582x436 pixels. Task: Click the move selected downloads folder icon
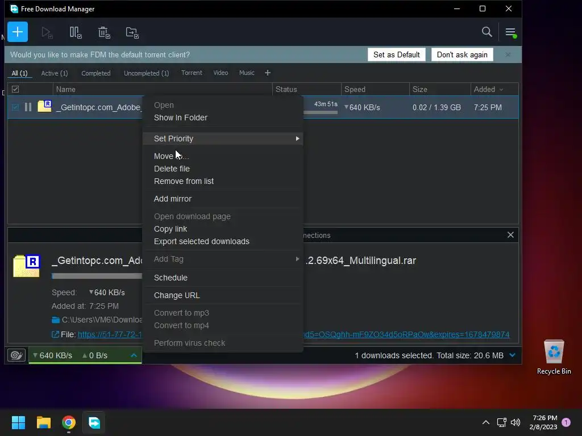pyautogui.click(x=132, y=32)
